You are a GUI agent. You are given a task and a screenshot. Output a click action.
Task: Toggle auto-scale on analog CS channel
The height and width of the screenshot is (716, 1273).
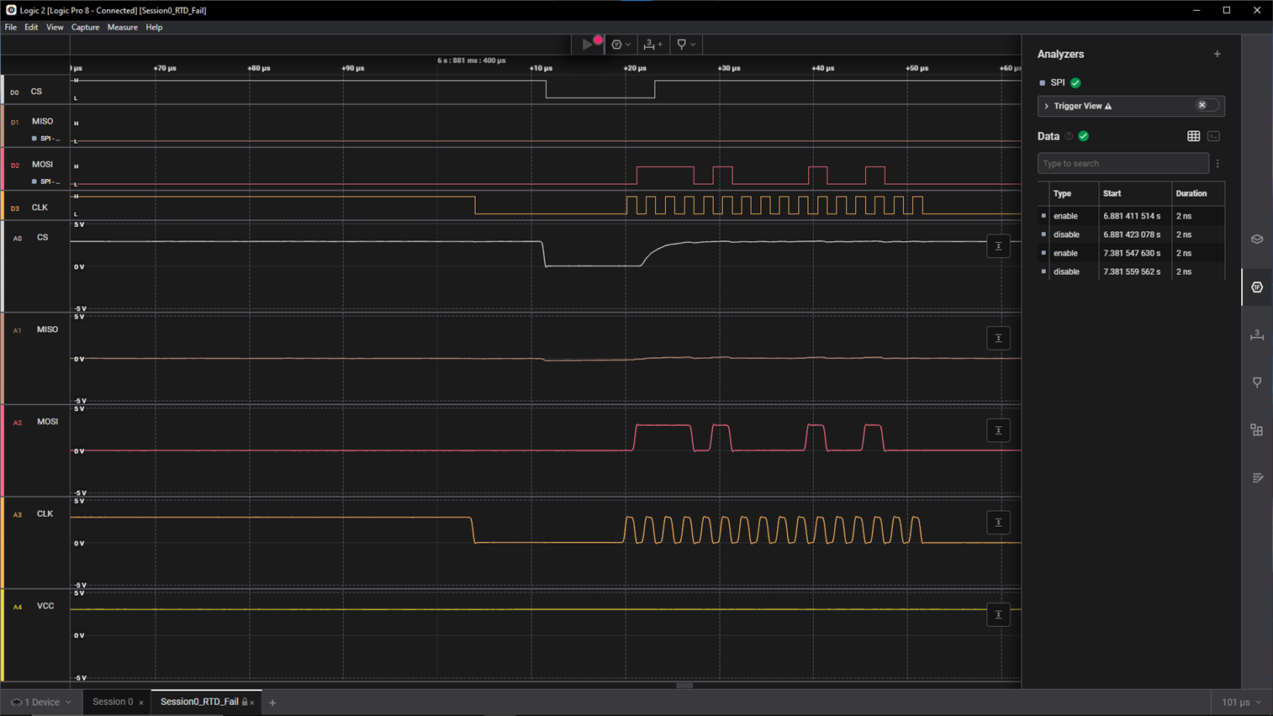[x=998, y=246]
